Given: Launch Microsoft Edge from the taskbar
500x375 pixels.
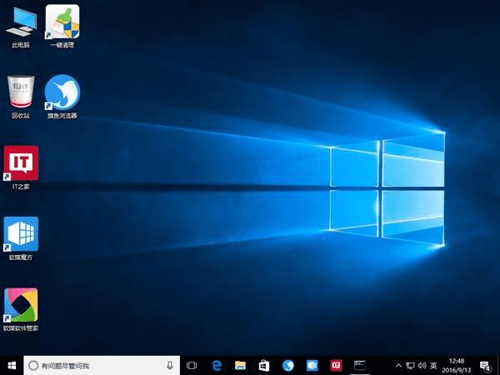Looking at the screenshot, I should point(217,366).
